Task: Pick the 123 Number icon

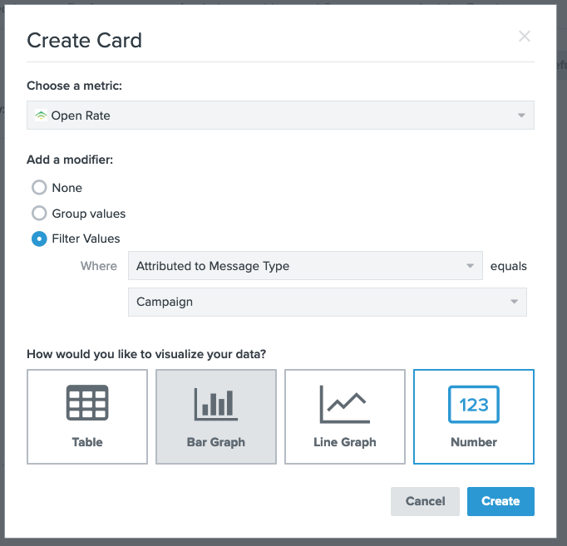Action: pyautogui.click(x=474, y=405)
